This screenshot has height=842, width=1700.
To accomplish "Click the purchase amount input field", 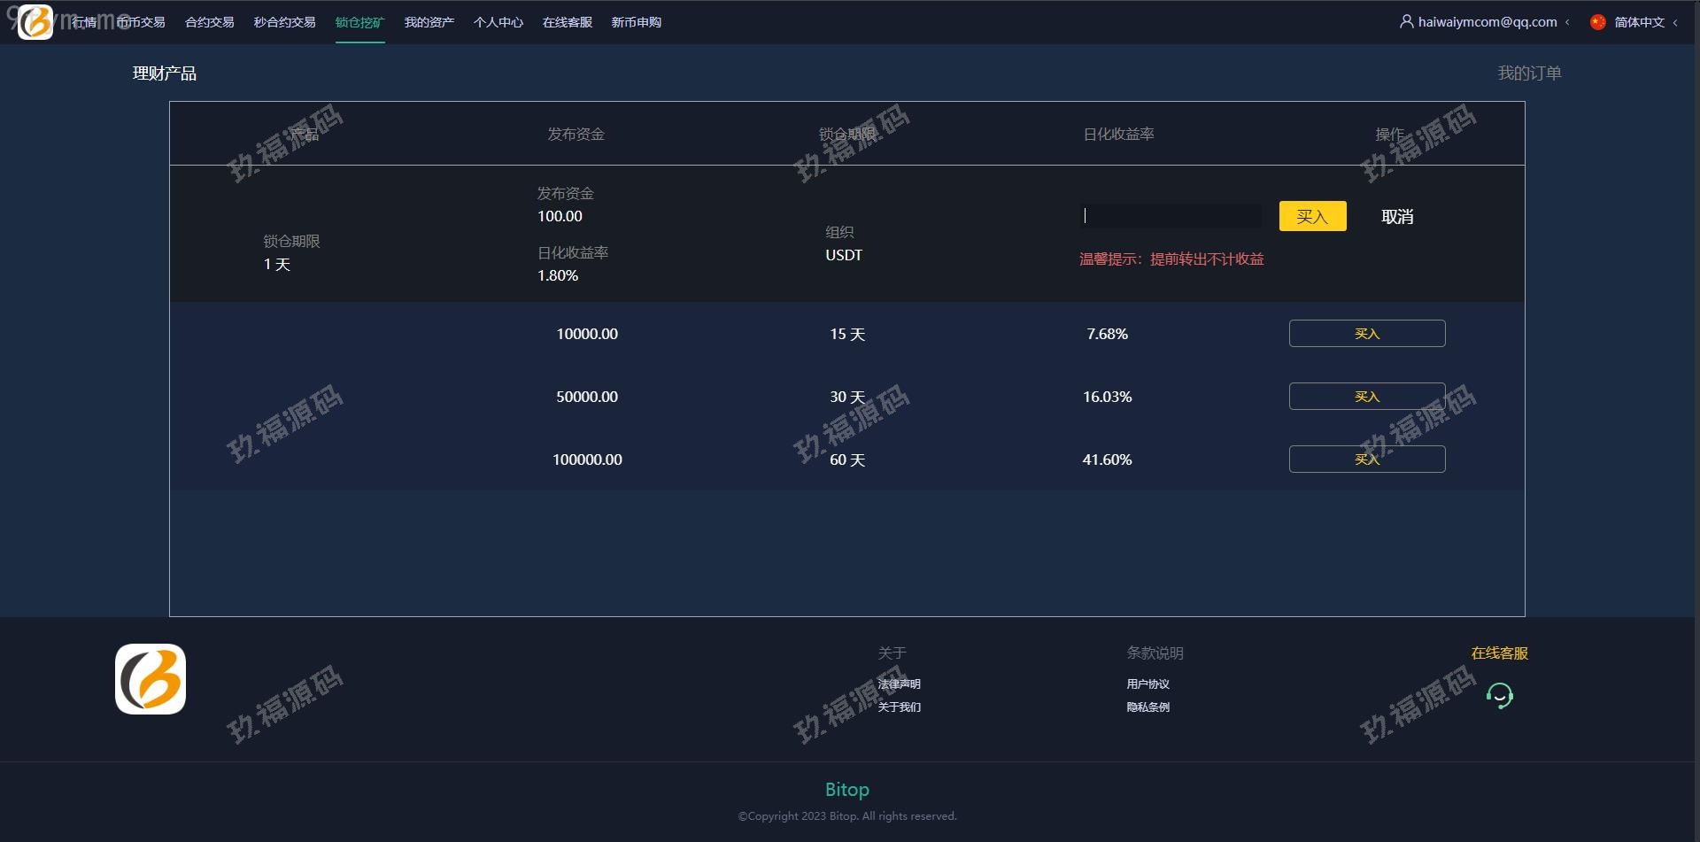I will (x=1171, y=216).
